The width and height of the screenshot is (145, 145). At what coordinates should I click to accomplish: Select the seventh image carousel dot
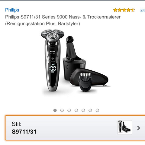coord(97,110)
